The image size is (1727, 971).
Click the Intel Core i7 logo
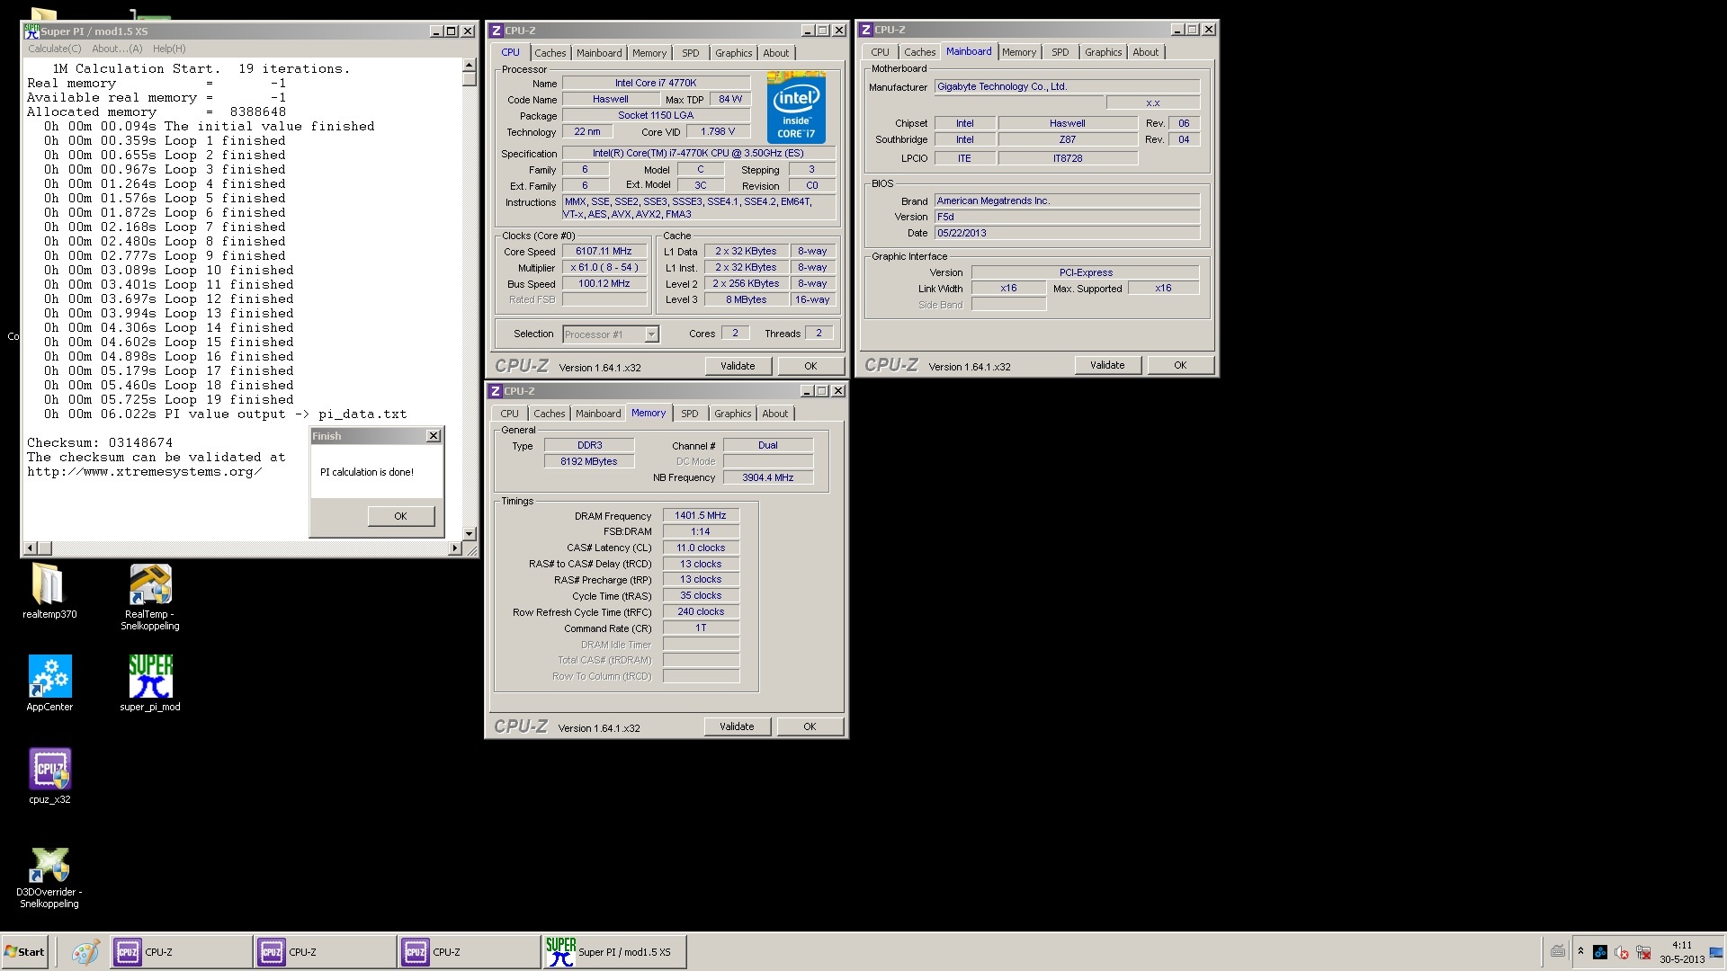point(796,108)
